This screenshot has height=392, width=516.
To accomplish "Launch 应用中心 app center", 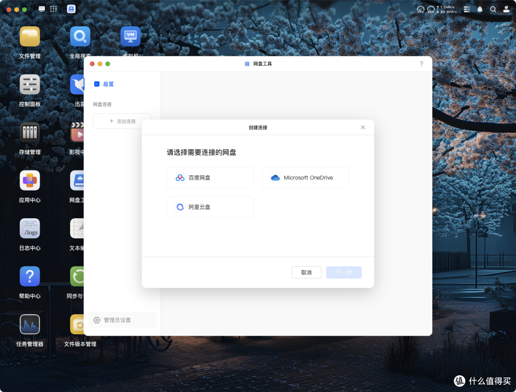I will coord(30,180).
